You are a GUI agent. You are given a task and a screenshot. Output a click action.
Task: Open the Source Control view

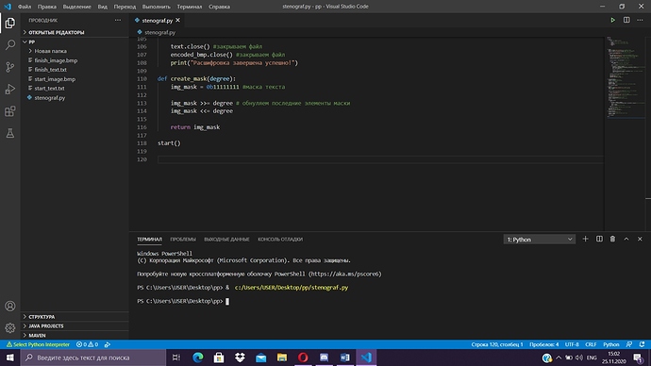click(x=10, y=67)
